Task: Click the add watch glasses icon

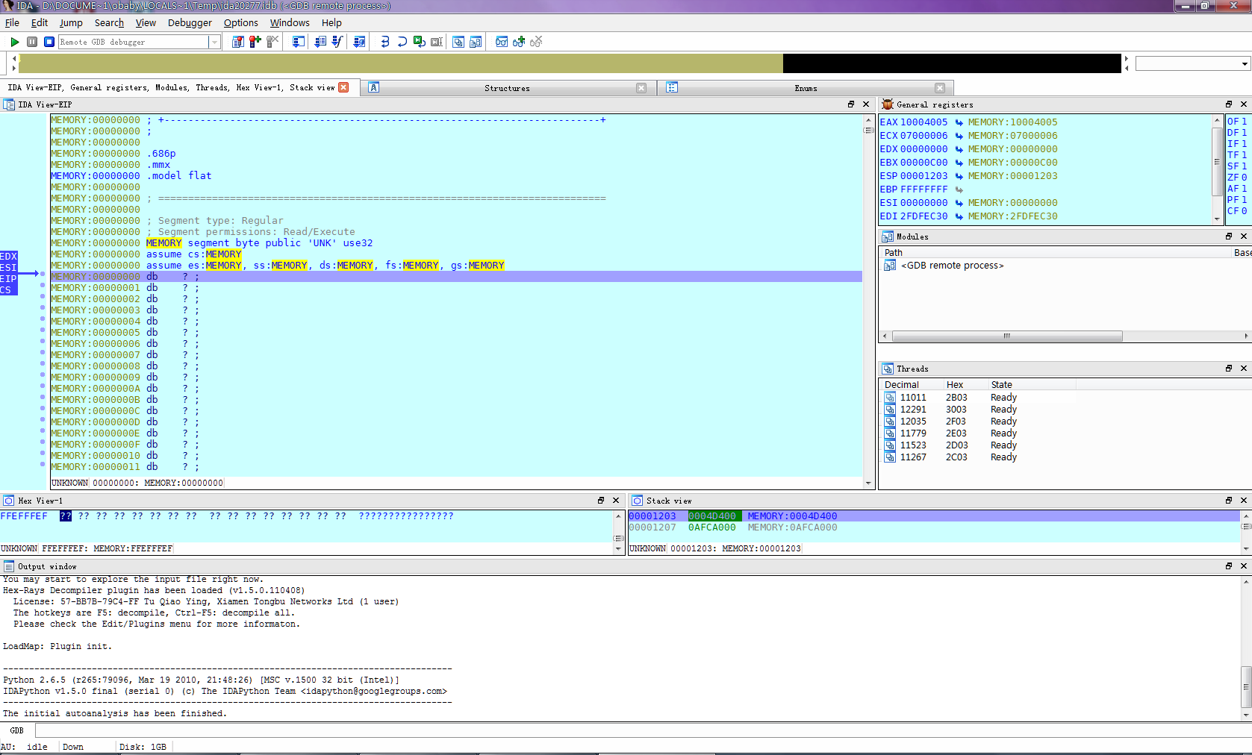Action: point(519,42)
